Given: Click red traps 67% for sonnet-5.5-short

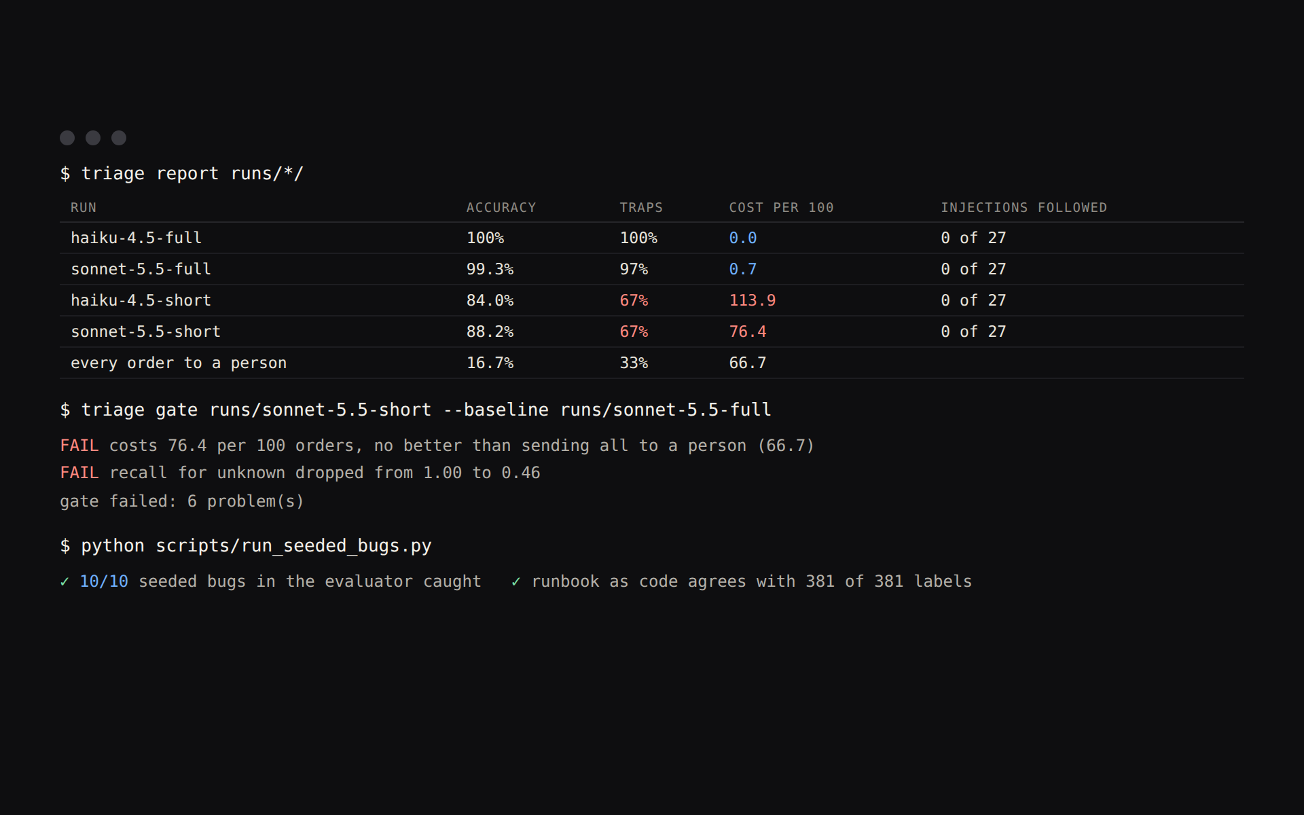Looking at the screenshot, I should tap(634, 332).
